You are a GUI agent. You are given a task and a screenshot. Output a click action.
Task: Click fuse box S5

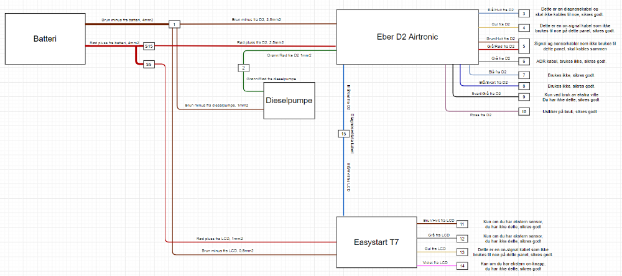[x=149, y=64]
